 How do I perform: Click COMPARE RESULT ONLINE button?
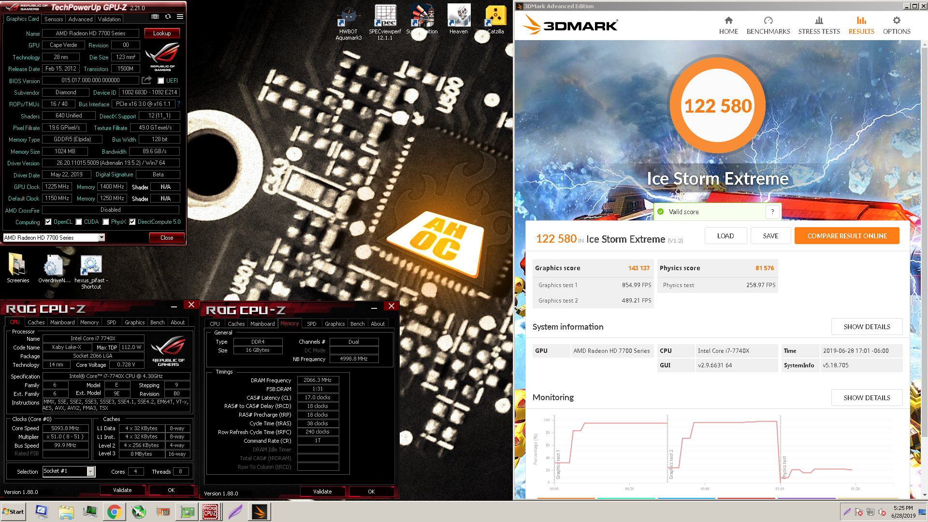(x=847, y=236)
